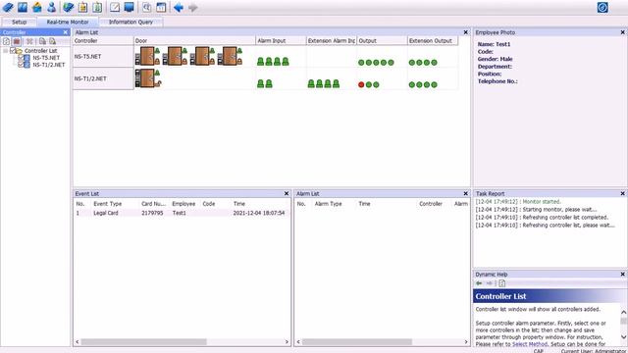Open the blue book toolbar icon

pos(23,7)
